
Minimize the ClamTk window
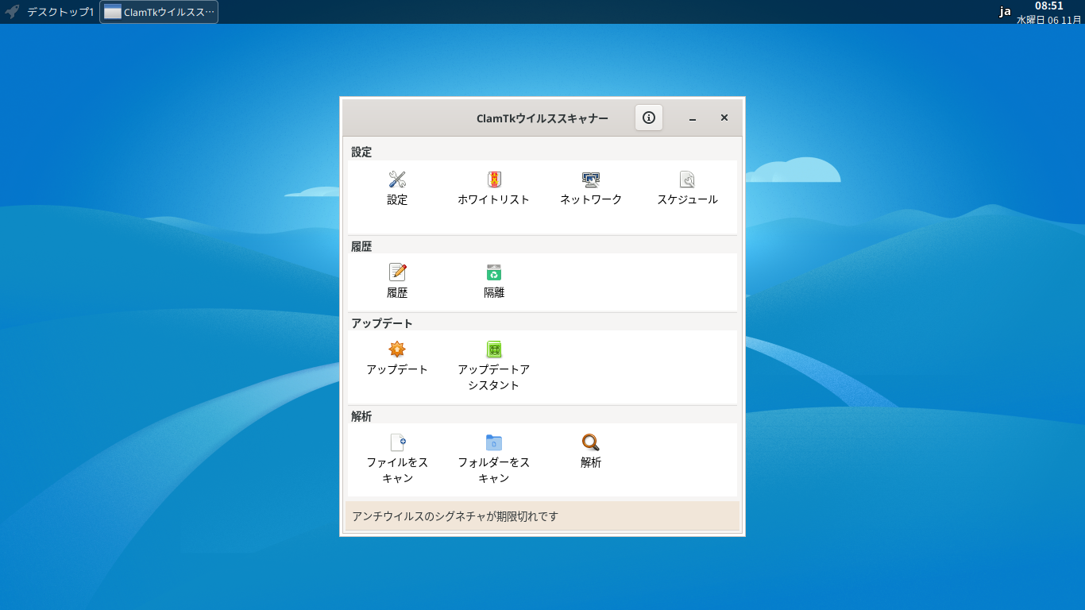[x=693, y=118]
